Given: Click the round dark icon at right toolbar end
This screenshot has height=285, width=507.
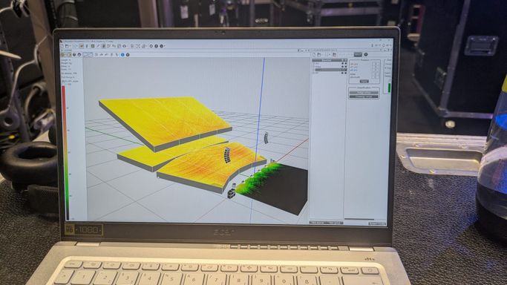Looking at the screenshot, I should pos(366,54).
